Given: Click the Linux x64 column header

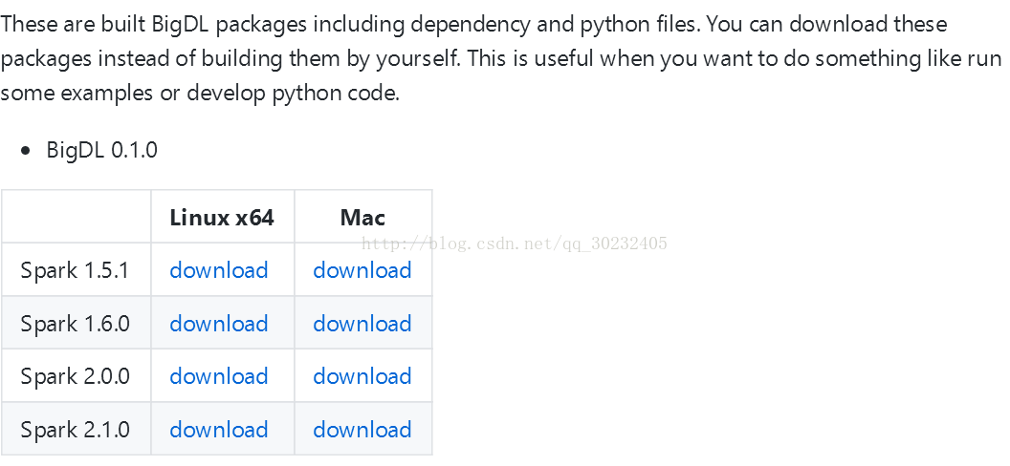Looking at the screenshot, I should [x=222, y=218].
